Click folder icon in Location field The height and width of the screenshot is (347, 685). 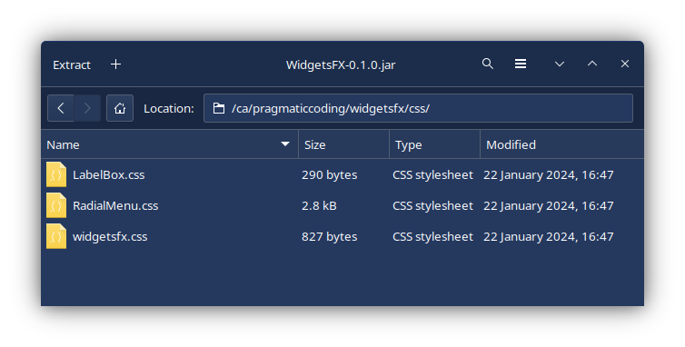pos(218,108)
